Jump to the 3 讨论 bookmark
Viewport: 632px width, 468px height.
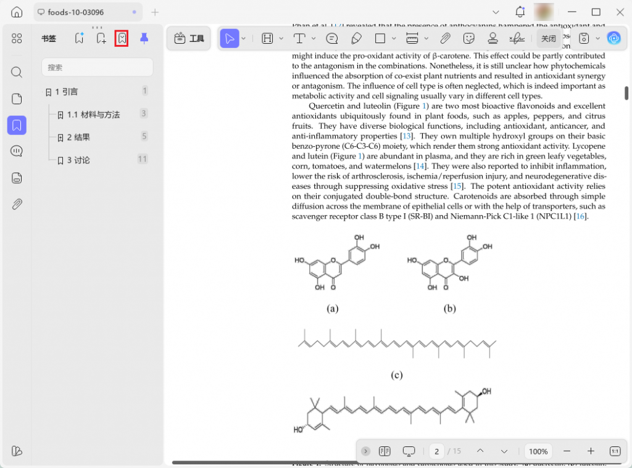coord(78,160)
